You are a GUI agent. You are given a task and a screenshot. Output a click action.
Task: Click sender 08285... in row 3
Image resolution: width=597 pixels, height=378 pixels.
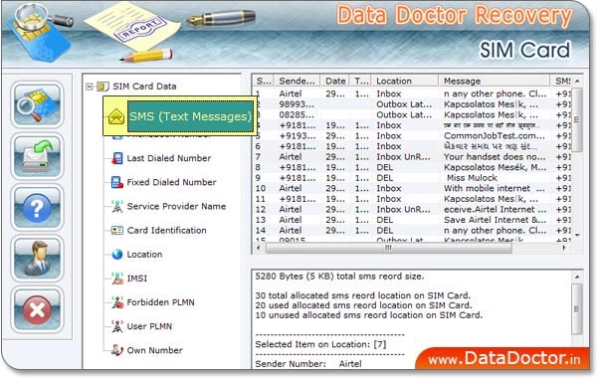pos(297,115)
